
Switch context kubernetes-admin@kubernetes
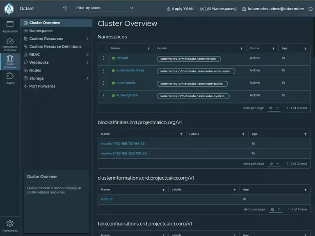(273, 9)
